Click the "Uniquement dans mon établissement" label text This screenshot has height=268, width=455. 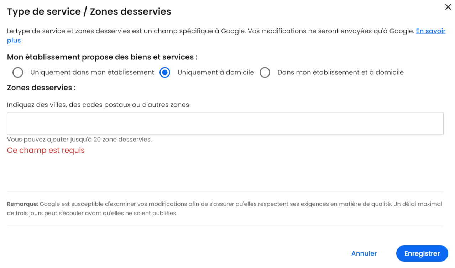pyautogui.click(x=92, y=73)
